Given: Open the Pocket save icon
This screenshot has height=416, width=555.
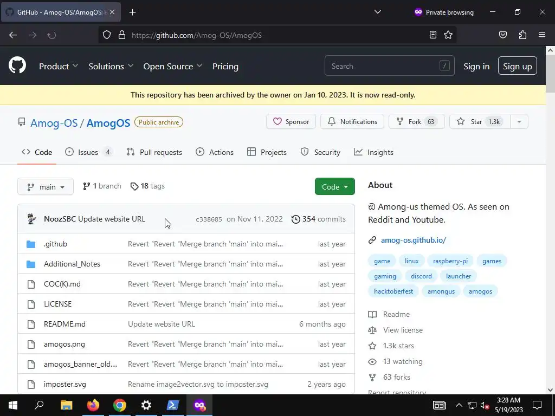Looking at the screenshot, I should point(502,35).
